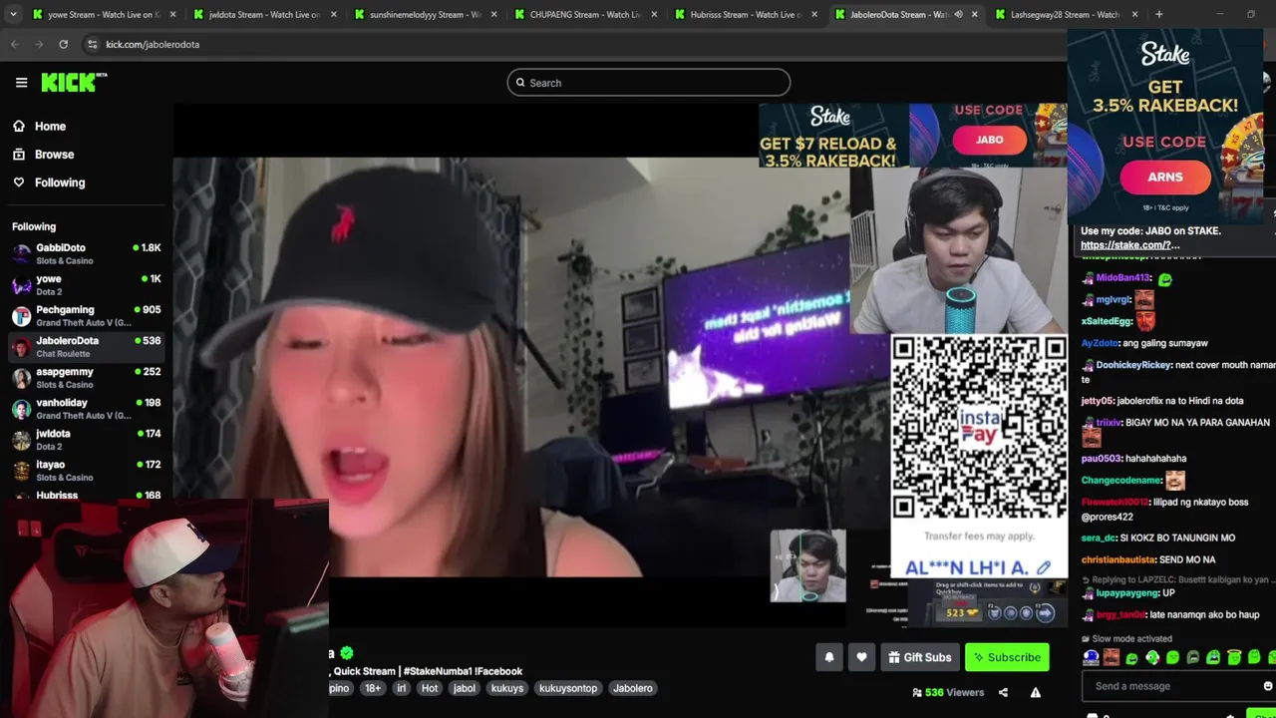The image size is (1276, 718).
Task: Click the kukuysontop tag
Action: pos(568,688)
